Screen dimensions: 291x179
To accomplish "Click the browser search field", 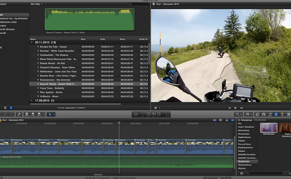I will coord(139,4).
